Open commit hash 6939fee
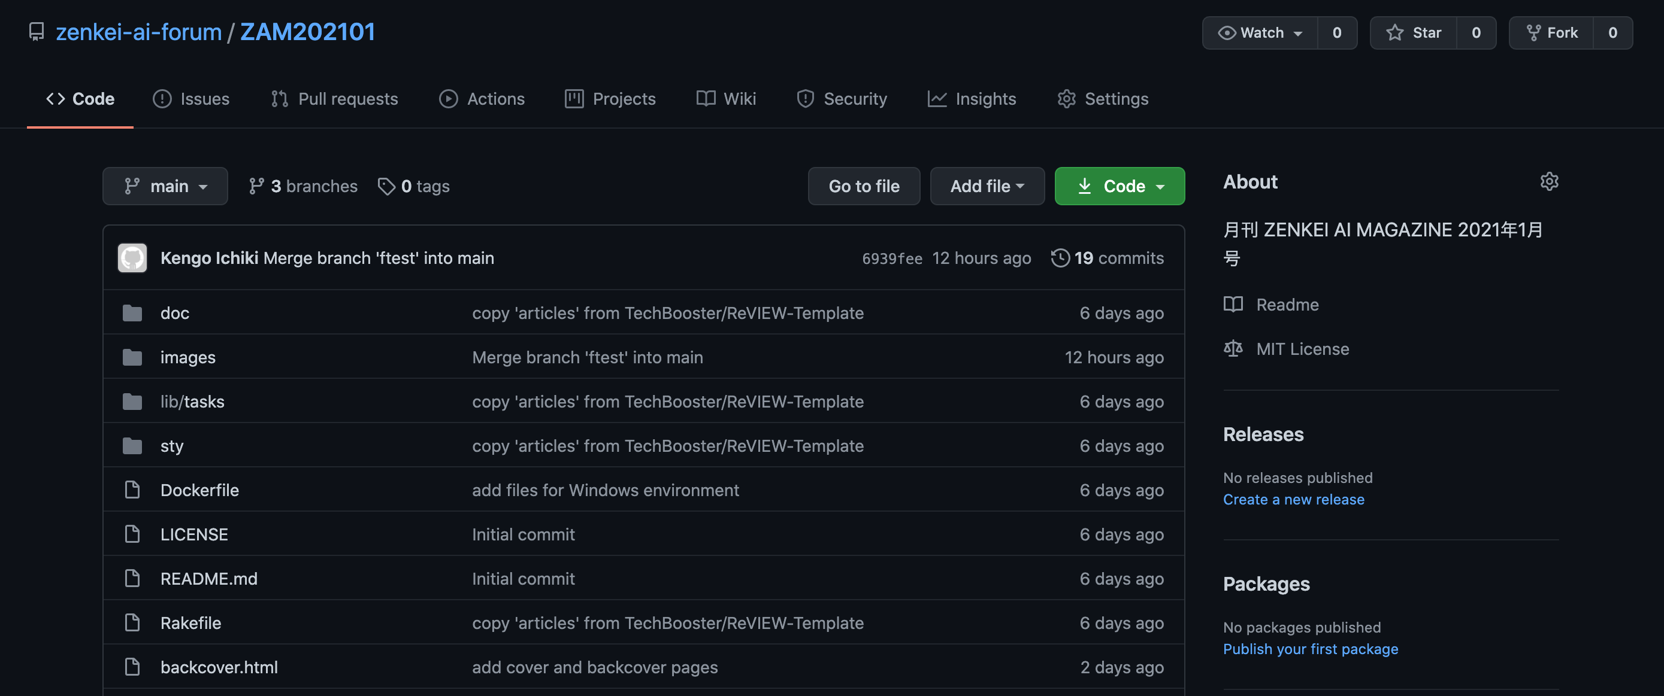This screenshot has width=1664, height=696. click(x=892, y=259)
